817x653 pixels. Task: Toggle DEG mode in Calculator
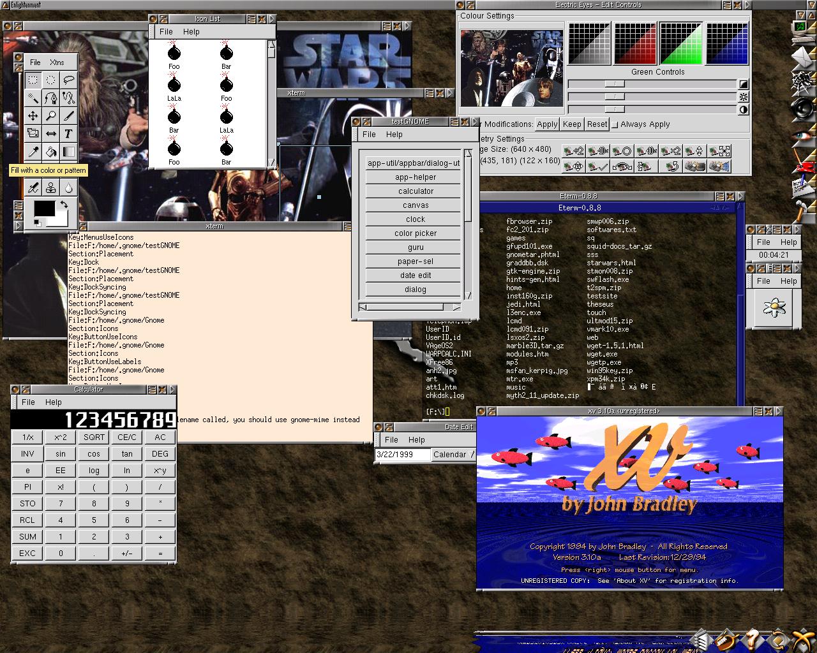pyautogui.click(x=160, y=454)
